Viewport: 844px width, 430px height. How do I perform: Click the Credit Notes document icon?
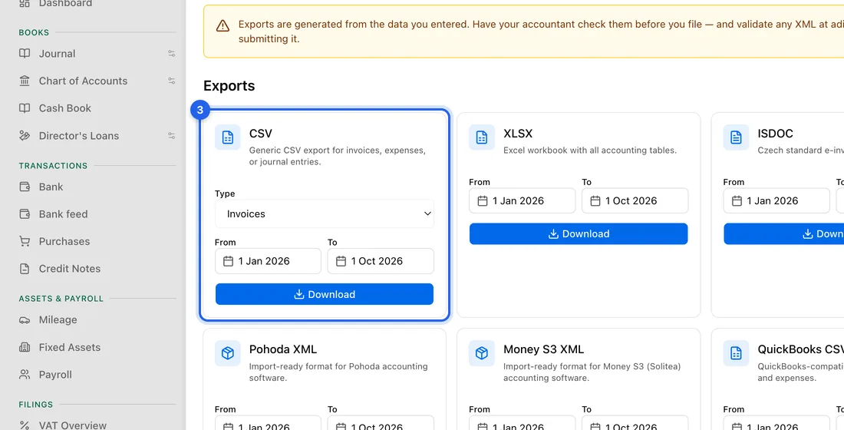(25, 268)
